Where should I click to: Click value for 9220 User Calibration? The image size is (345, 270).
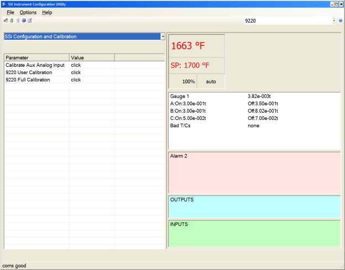tap(76, 72)
